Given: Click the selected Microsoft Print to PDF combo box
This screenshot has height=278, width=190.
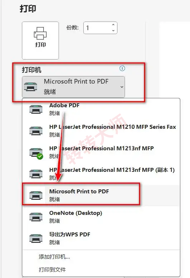Looking at the screenshot, I should tap(73, 87).
